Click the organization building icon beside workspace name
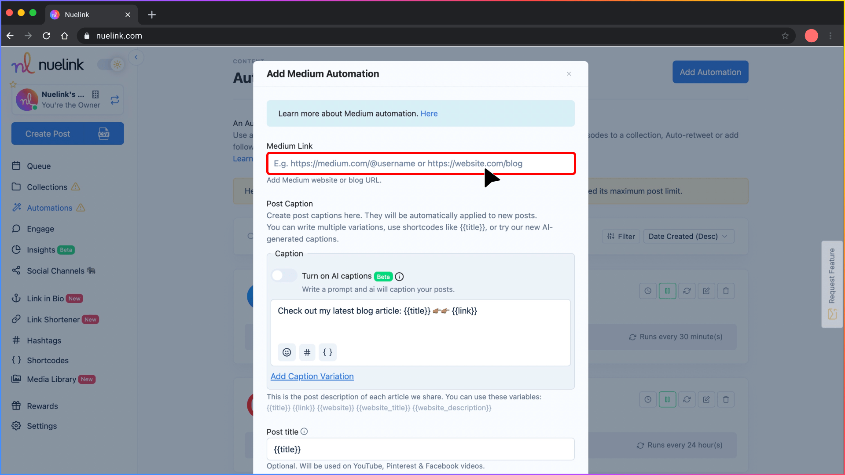Viewport: 845px width, 475px height. coord(96,94)
